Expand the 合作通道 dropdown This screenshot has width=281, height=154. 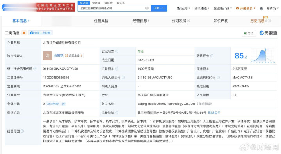(x=202, y=8)
